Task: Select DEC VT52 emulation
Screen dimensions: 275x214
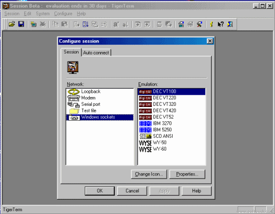Action: (172, 117)
